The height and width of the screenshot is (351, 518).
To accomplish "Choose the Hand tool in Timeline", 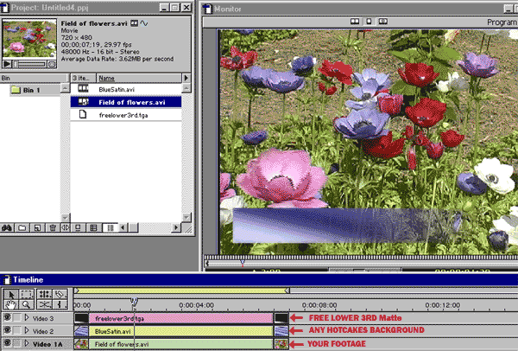I will coord(10,304).
